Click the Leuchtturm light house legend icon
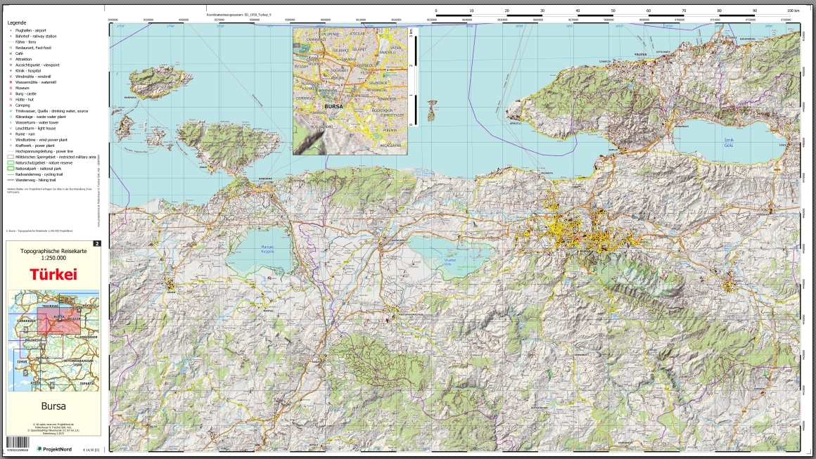The image size is (816, 459). (10, 128)
